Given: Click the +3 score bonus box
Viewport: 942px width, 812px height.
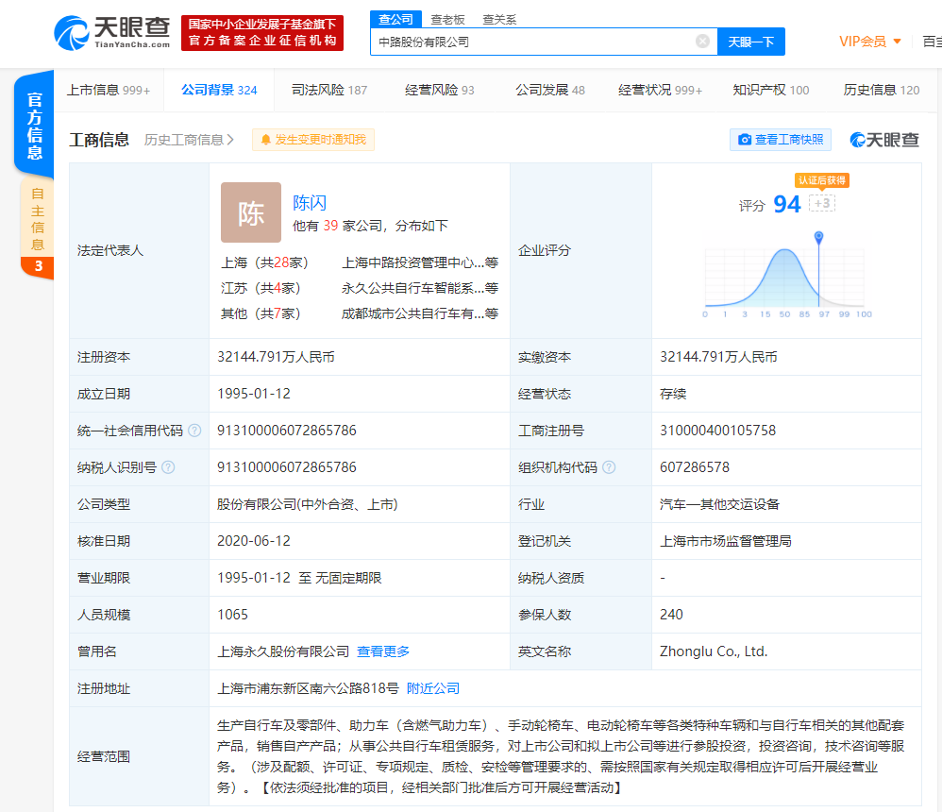Looking at the screenshot, I should tap(822, 203).
